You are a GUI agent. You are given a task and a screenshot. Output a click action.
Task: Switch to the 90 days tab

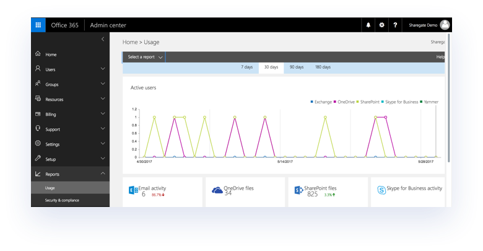297,67
